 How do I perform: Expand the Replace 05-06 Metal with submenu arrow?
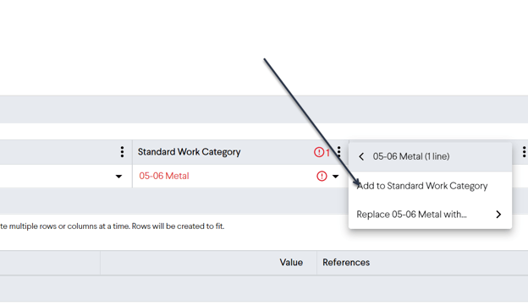click(x=498, y=215)
